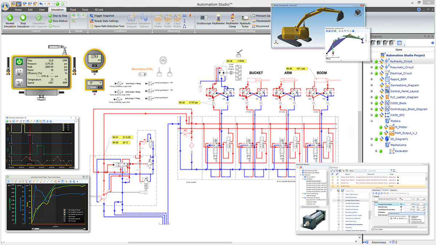The height and width of the screenshot is (245, 436).
Task: Switch to the Identification tab
Action: coord(376,190)
